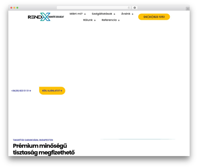Click the red close window button

[x=11, y=8]
